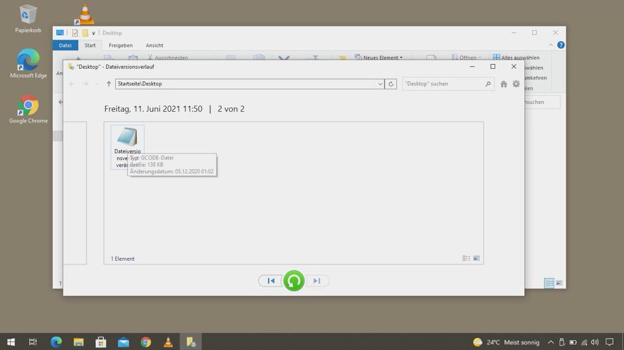Click forward arrow in File History window
This screenshot has width=624, height=350.
pos(85,84)
